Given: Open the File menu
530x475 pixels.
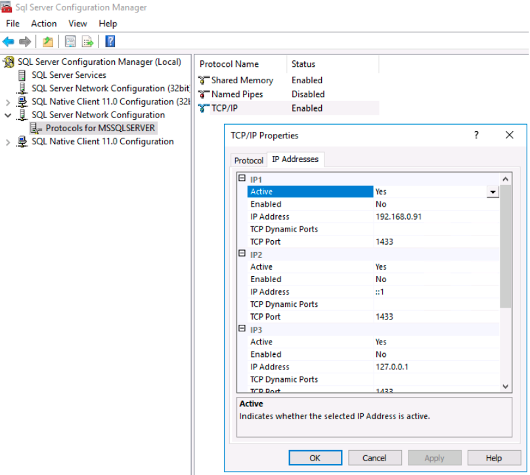Looking at the screenshot, I should (x=13, y=24).
